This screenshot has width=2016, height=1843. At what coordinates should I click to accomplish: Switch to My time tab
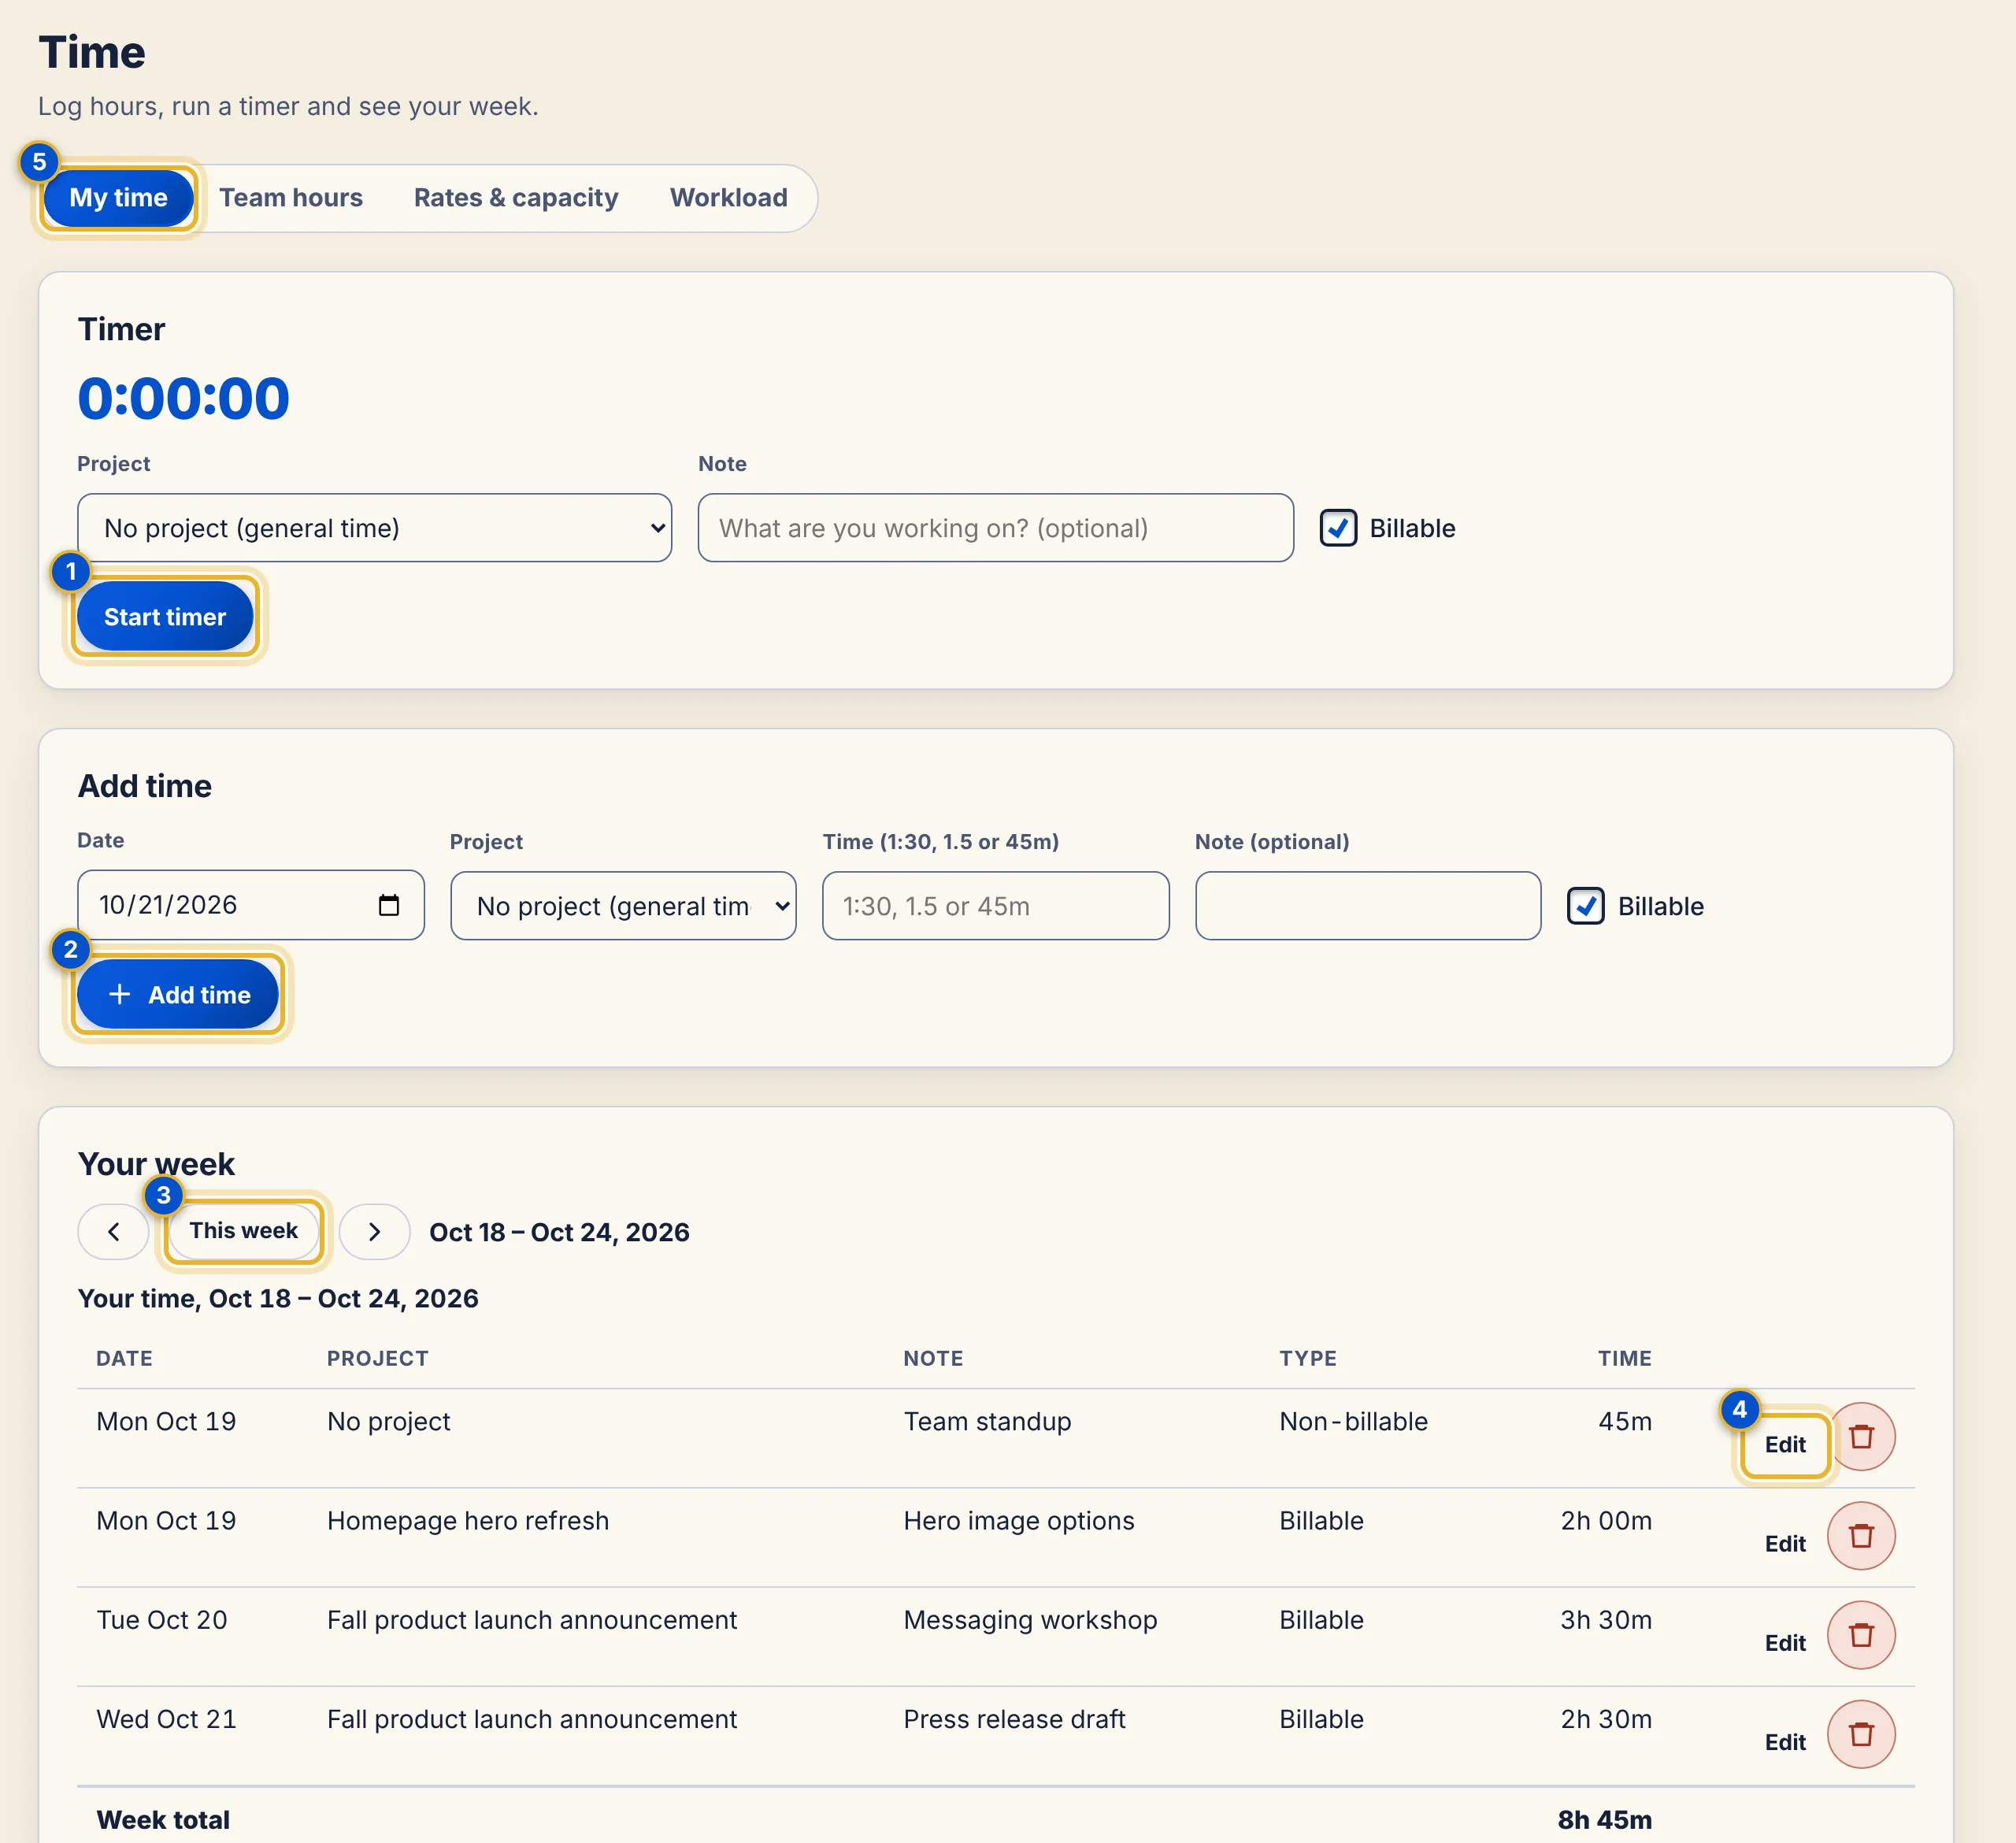[x=118, y=198]
